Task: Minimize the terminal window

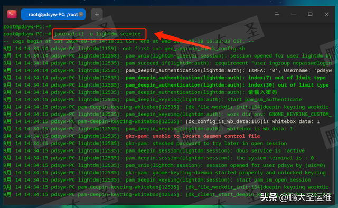Action: [294, 14]
